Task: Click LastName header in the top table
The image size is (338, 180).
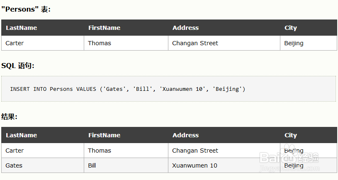Action: tap(21, 28)
